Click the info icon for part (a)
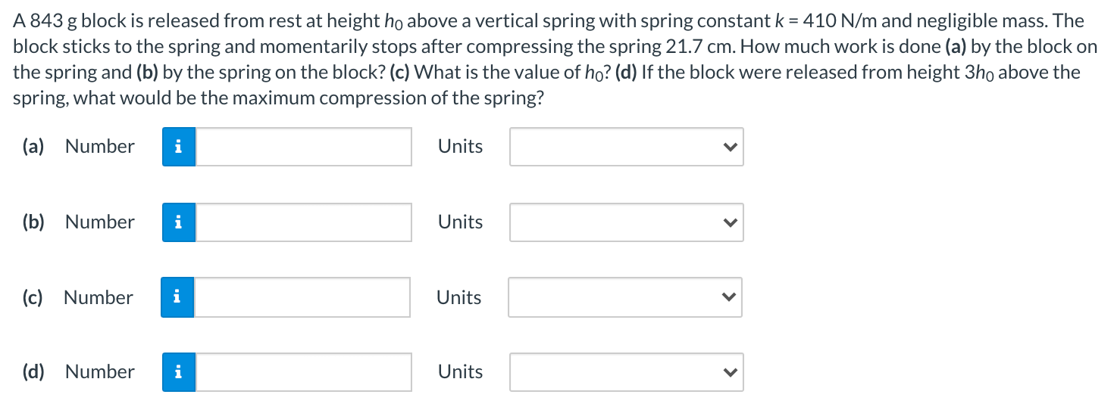 pyautogui.click(x=179, y=147)
